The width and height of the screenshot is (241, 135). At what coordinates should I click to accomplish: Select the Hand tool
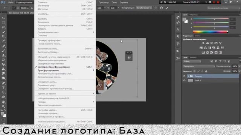click(x=3, y=102)
